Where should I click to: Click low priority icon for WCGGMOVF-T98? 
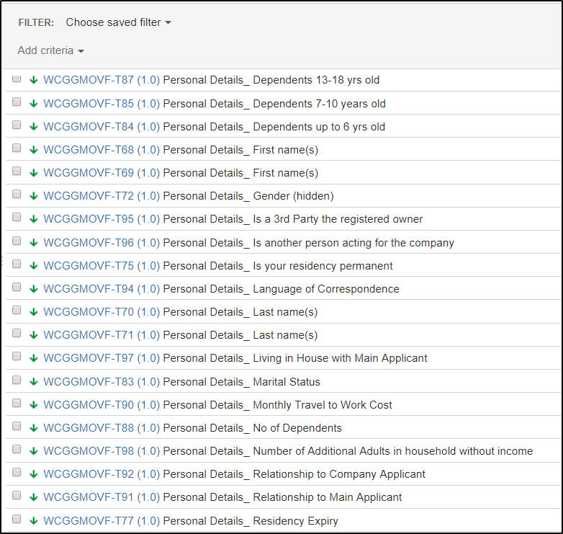34,451
